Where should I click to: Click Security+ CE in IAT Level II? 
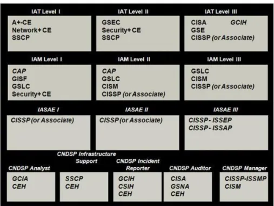[x=122, y=30]
